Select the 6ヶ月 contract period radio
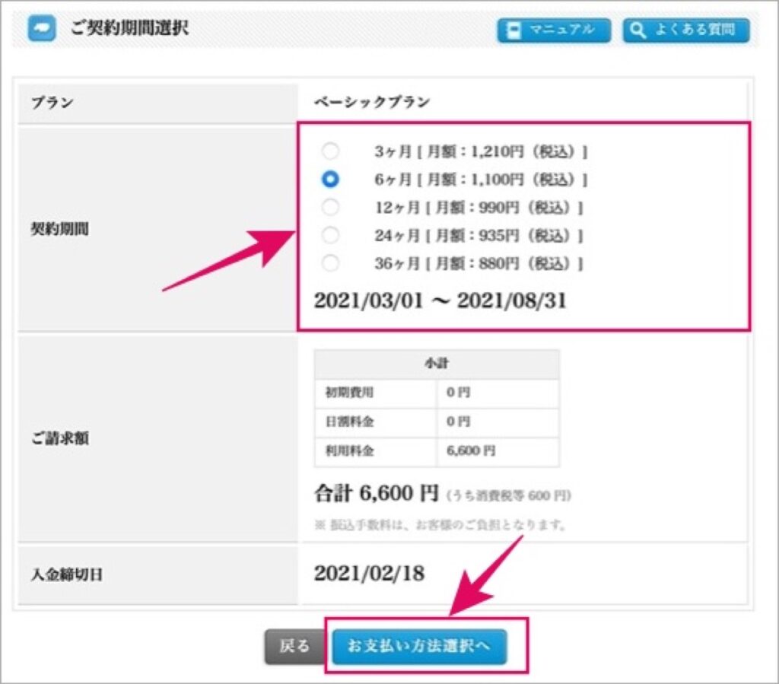The width and height of the screenshot is (779, 684). click(x=330, y=179)
